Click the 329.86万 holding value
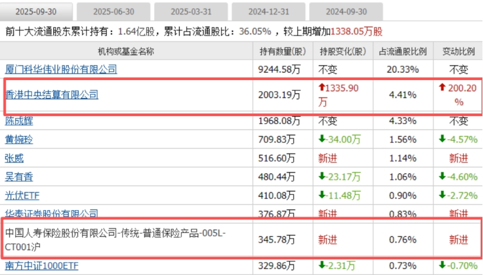 pyautogui.click(x=277, y=266)
